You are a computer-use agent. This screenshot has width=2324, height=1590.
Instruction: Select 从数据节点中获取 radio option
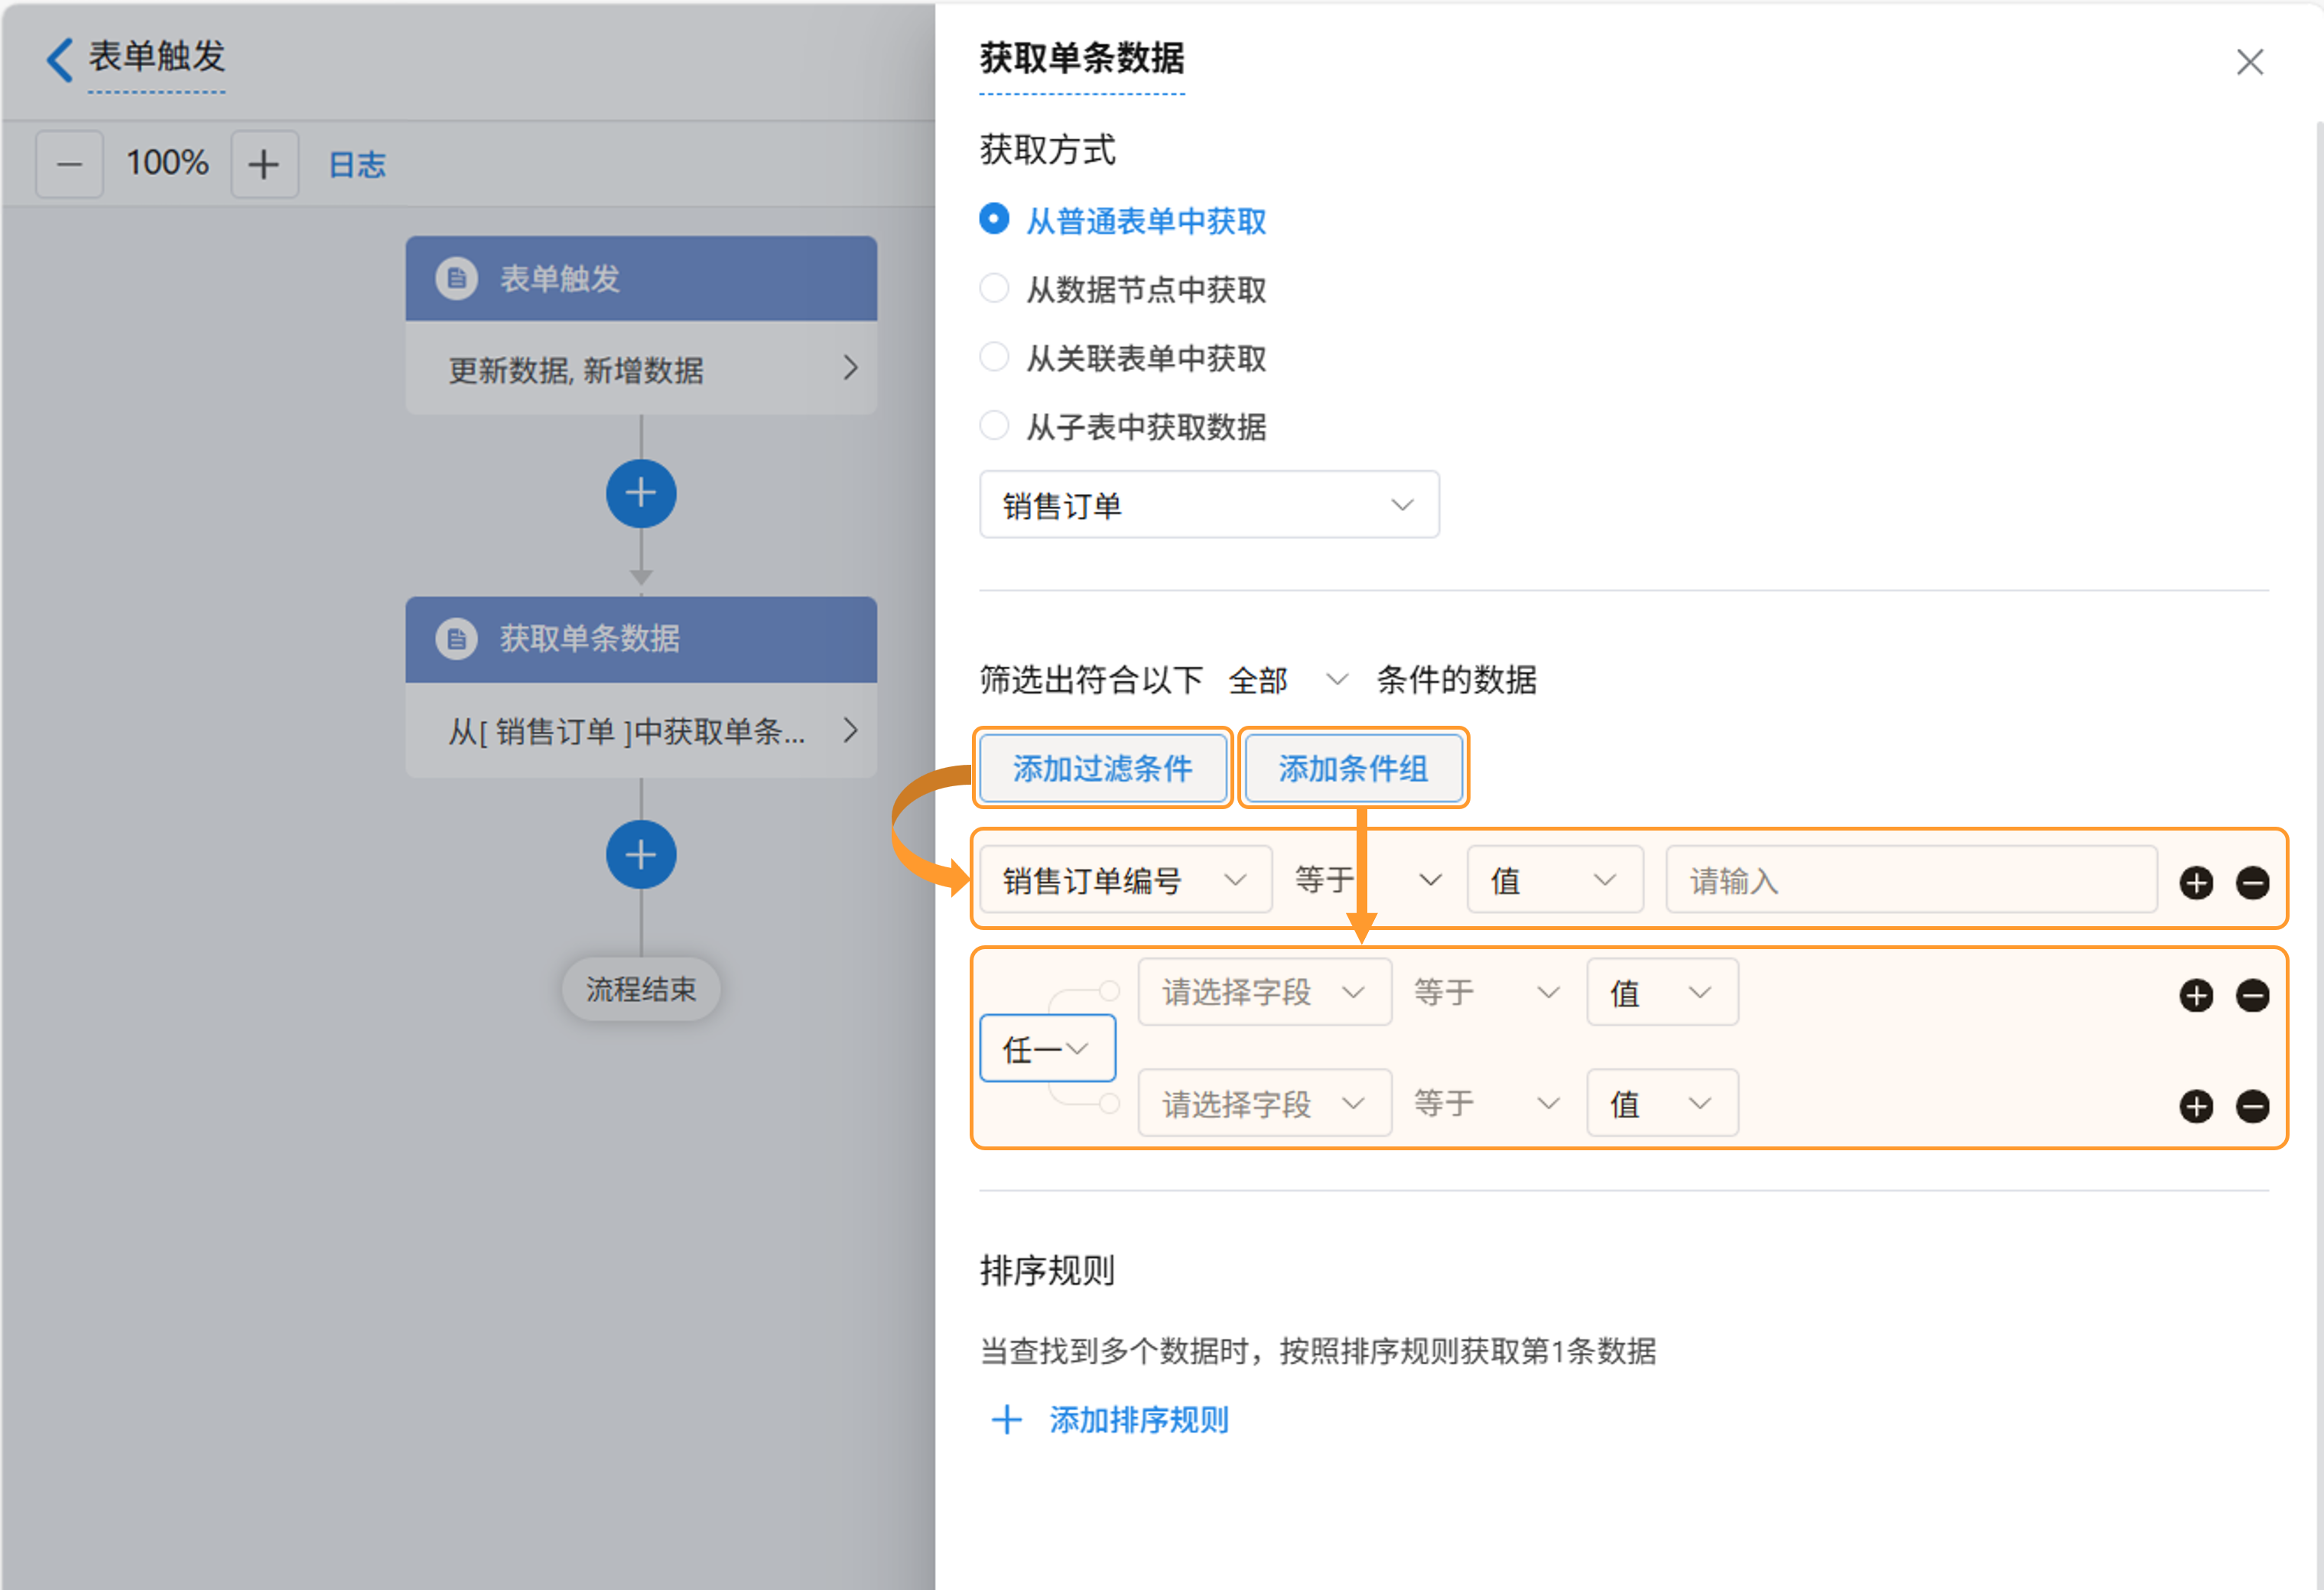click(x=994, y=289)
